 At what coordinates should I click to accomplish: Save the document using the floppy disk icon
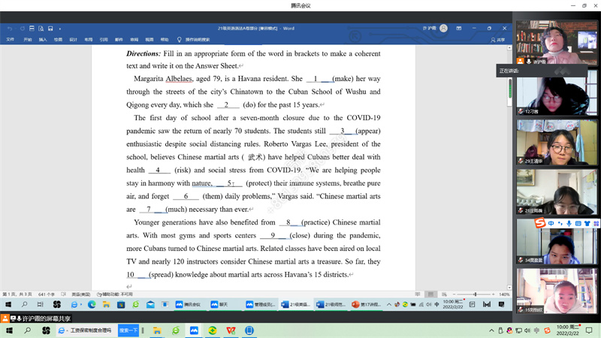(x=50, y=29)
